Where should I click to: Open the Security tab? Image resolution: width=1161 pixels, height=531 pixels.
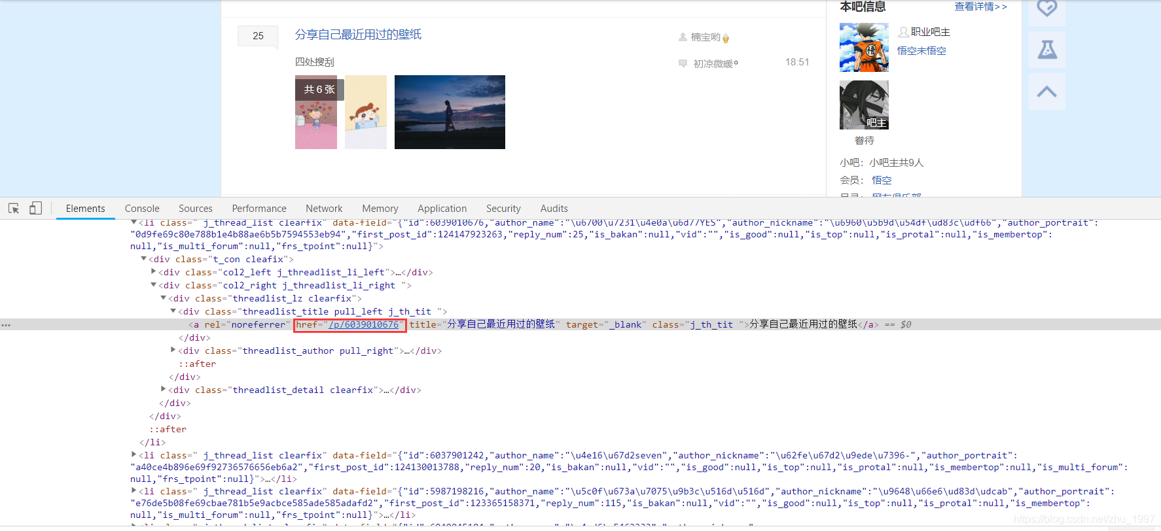(x=503, y=209)
